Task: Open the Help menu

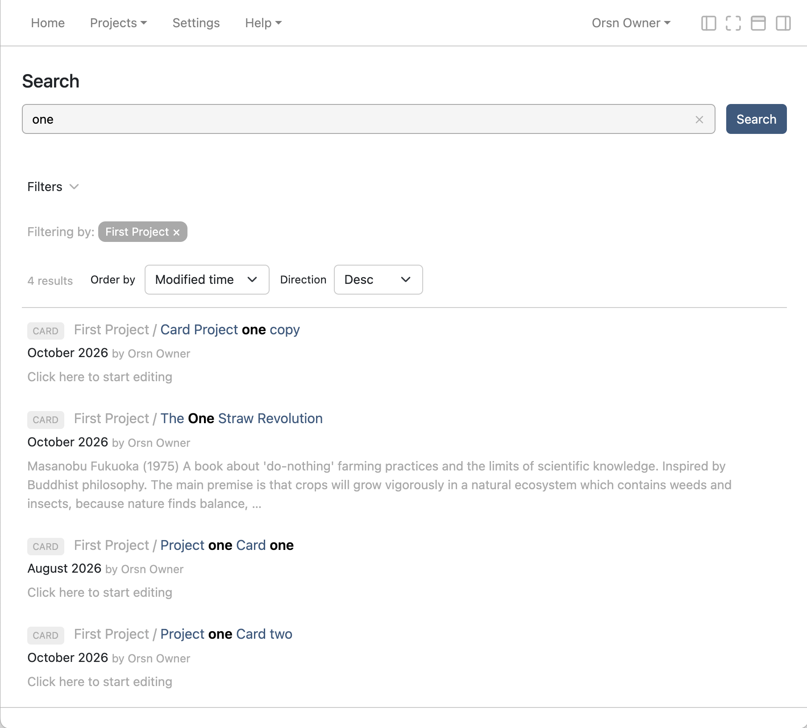Action: [263, 23]
